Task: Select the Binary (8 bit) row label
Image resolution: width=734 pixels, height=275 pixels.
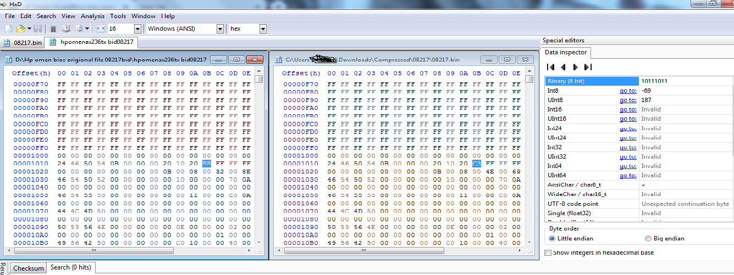Action: pos(592,81)
